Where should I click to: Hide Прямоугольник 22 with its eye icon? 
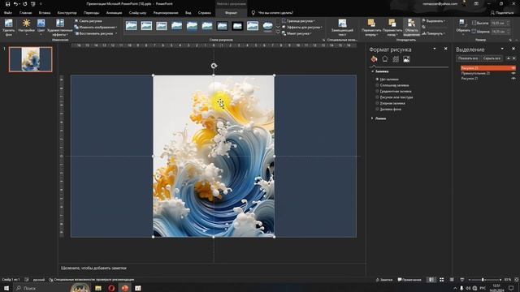pos(513,74)
